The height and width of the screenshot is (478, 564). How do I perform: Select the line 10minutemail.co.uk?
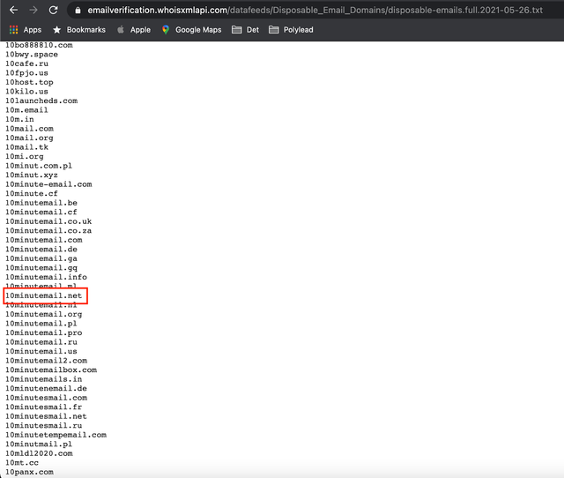pos(48,221)
